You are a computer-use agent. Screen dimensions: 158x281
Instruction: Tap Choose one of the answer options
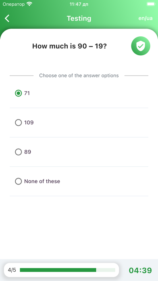79,75
